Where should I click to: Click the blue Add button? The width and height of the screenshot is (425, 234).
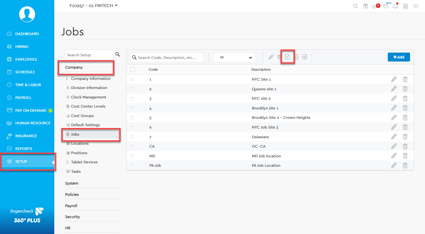coord(399,57)
